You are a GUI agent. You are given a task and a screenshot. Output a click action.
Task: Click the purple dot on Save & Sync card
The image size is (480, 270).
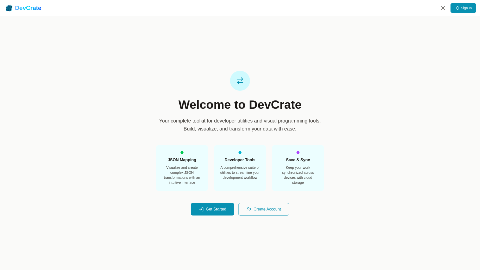coord(298,152)
